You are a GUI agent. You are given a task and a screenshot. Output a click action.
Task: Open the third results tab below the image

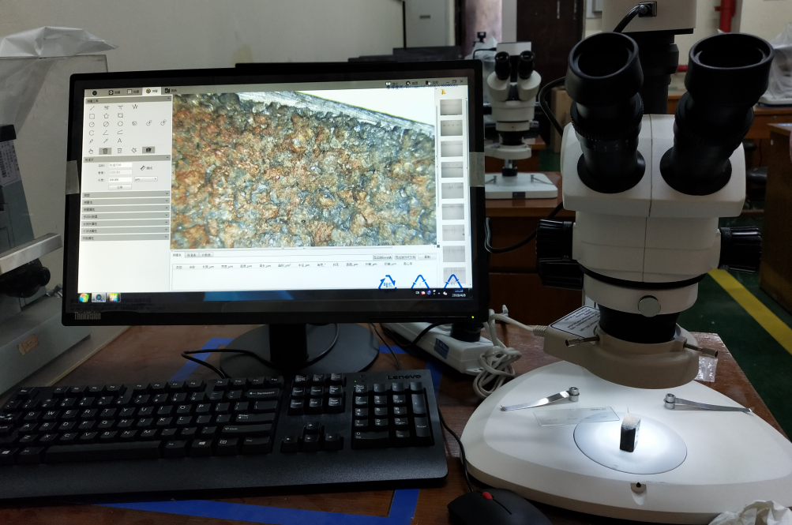[x=207, y=256]
